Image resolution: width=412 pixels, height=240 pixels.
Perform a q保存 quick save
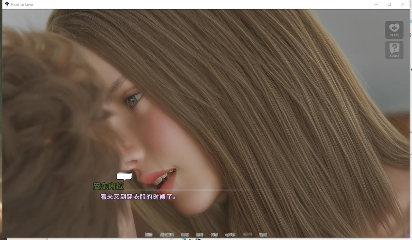230,235
